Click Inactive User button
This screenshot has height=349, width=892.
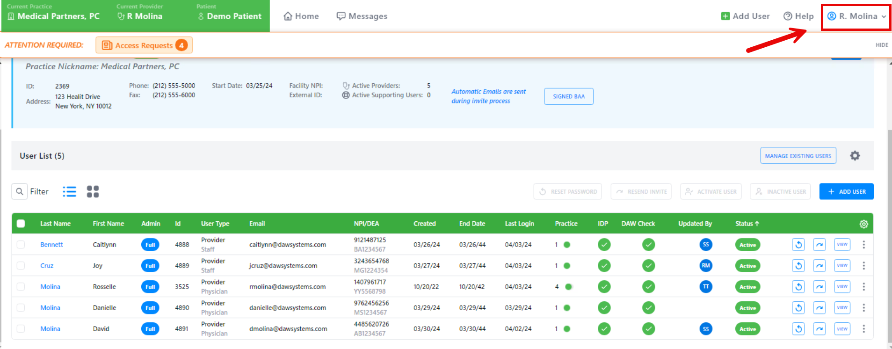point(780,191)
